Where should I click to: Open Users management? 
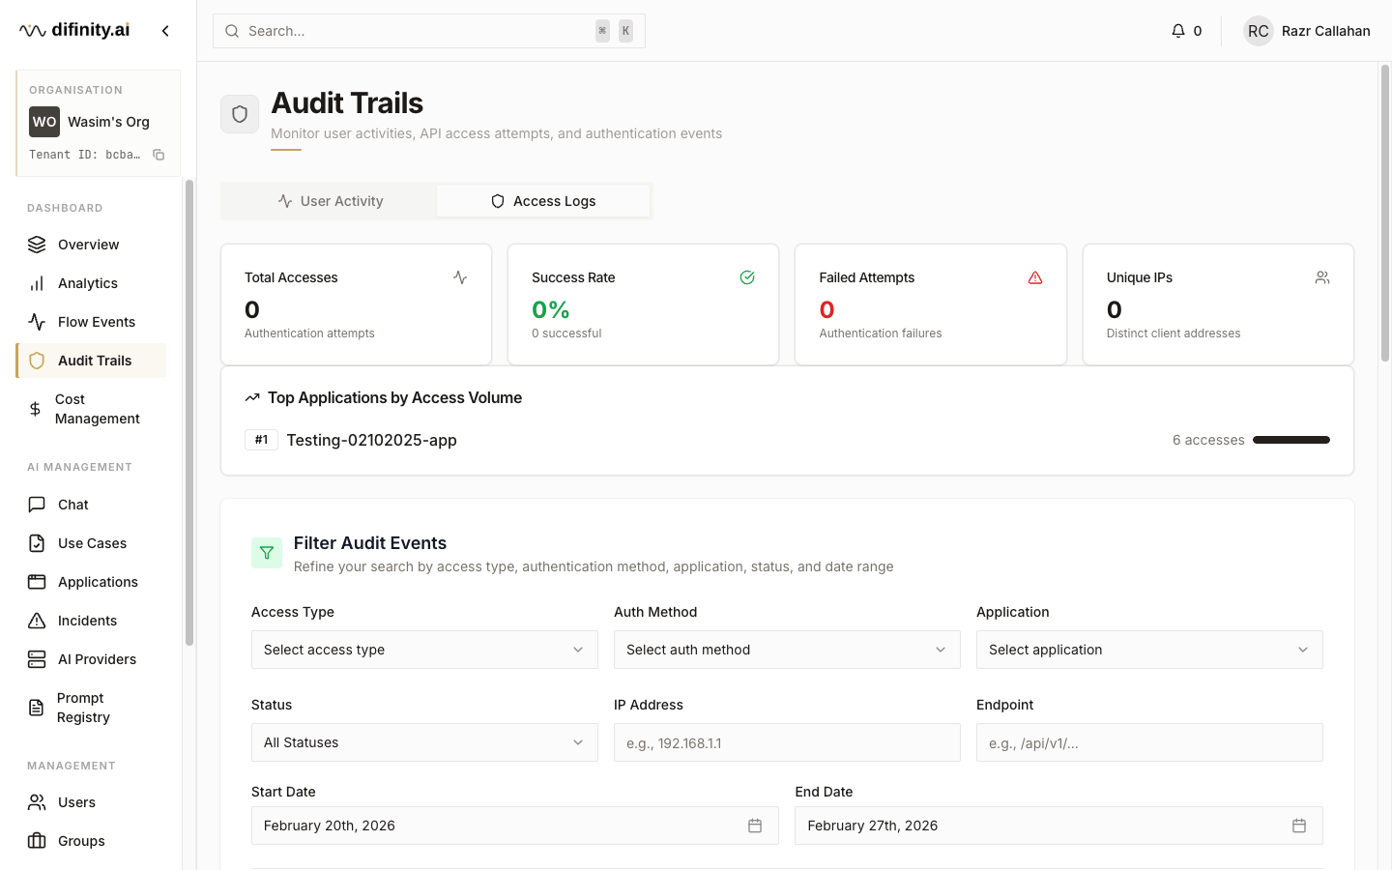click(91, 802)
